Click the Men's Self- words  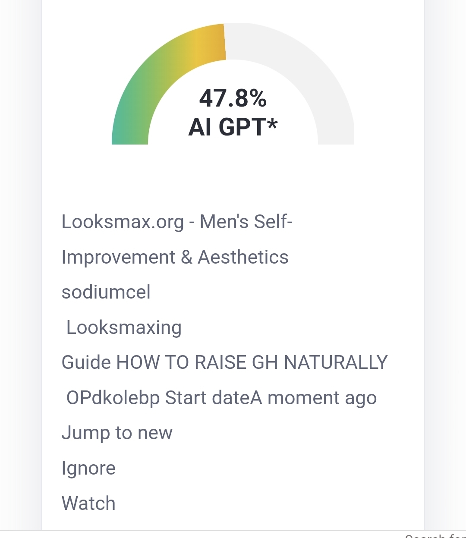[x=246, y=222]
